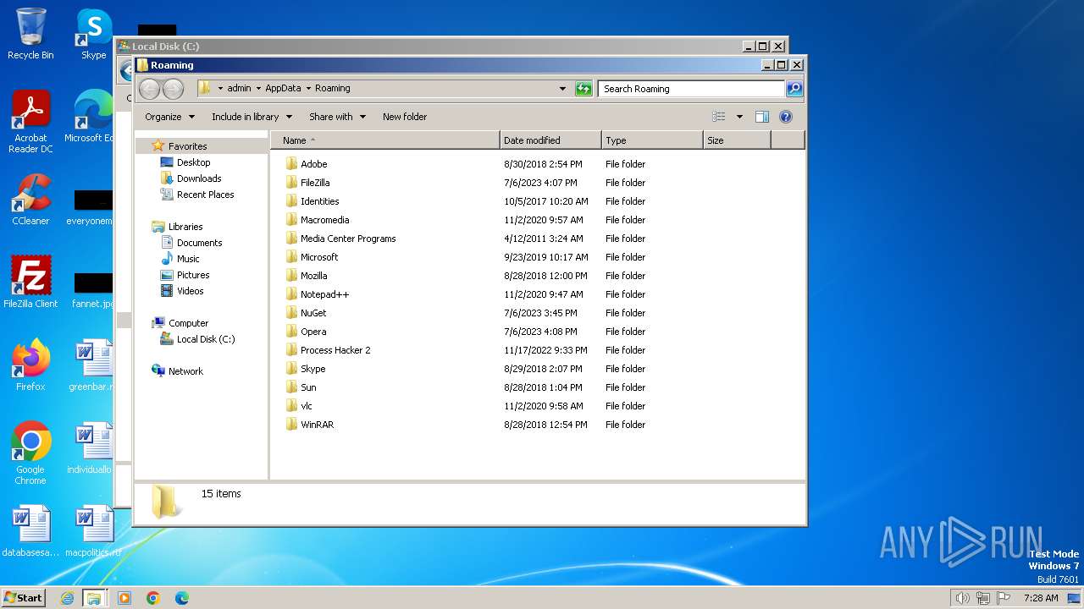Select Computer in the navigation pane
1084x609 pixels.
188,323
